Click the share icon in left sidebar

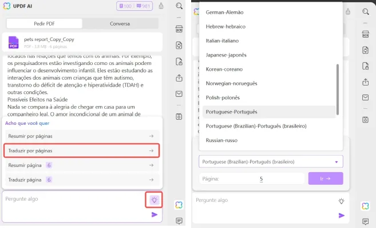coord(179,78)
